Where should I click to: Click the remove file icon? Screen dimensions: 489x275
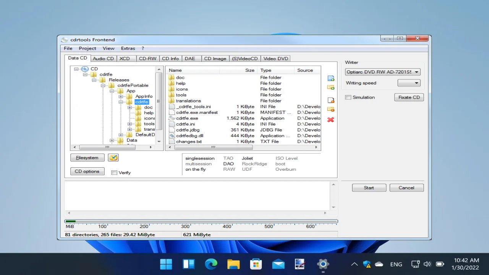tap(331, 100)
